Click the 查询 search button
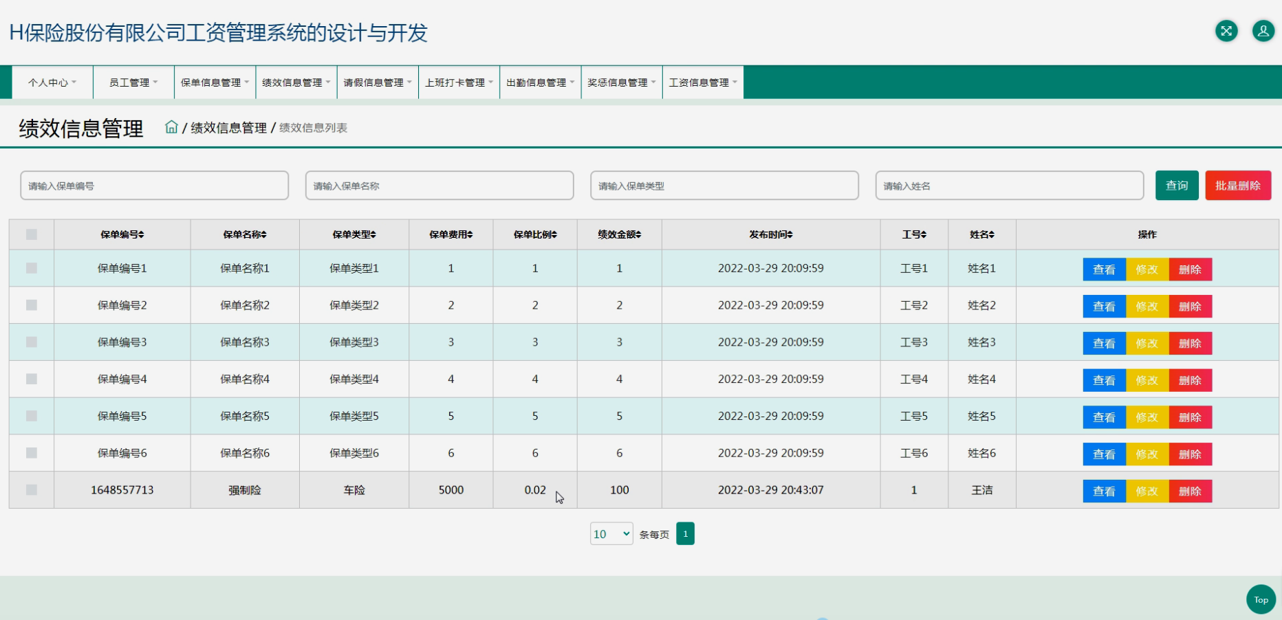 point(1177,186)
